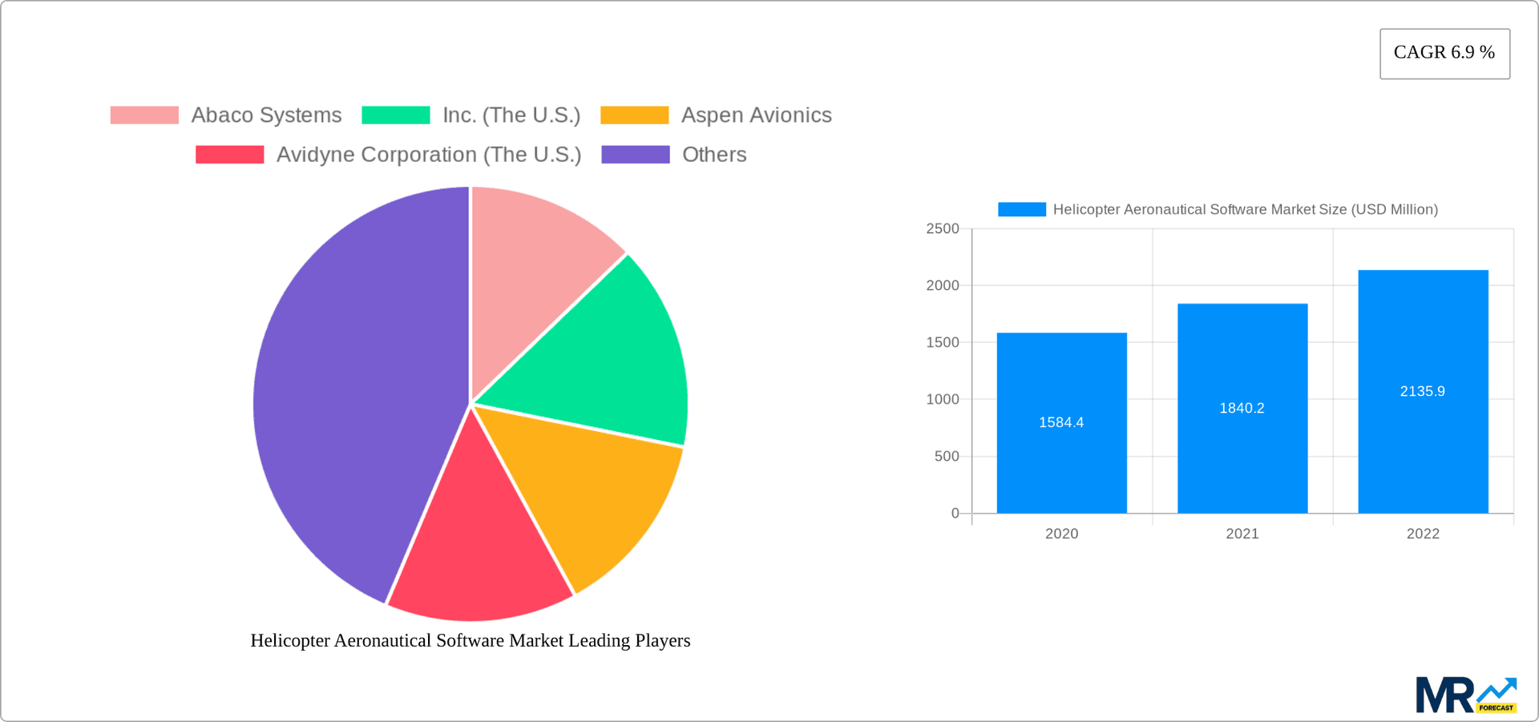Toggle the Others pie slice visibility
Viewport: 1539px width, 722px height.
pos(636,154)
